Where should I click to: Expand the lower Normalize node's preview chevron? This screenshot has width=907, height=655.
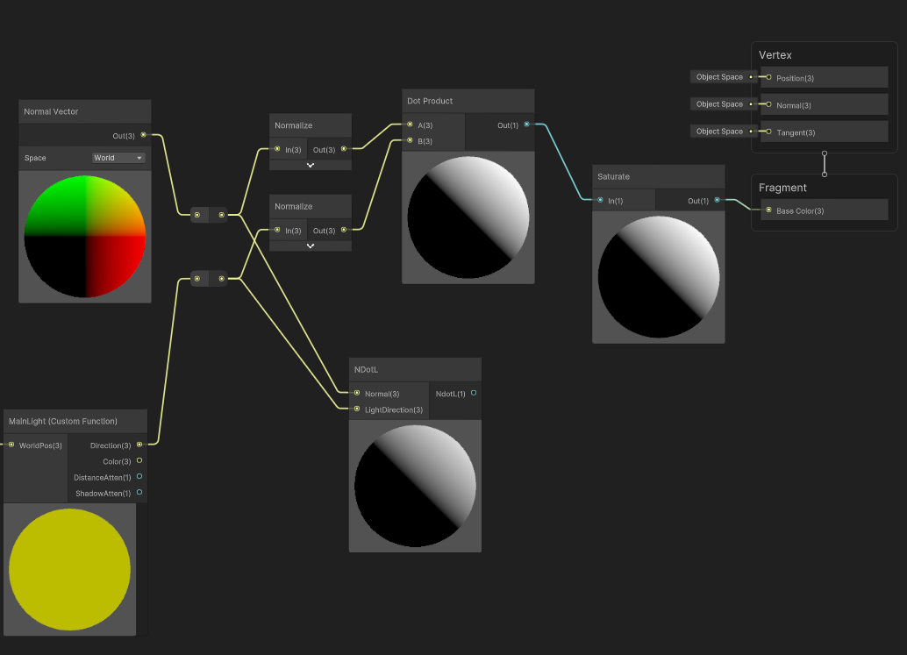pyautogui.click(x=311, y=246)
